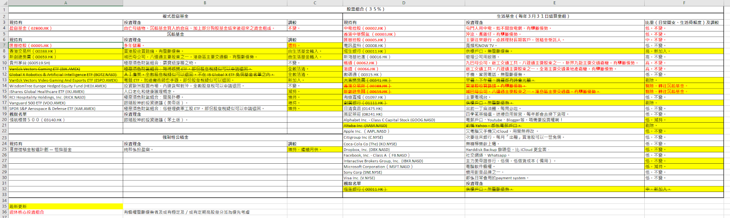Select cell 寬頻和NOW TV
Viewport: 730px width, 218px height.
554,46
